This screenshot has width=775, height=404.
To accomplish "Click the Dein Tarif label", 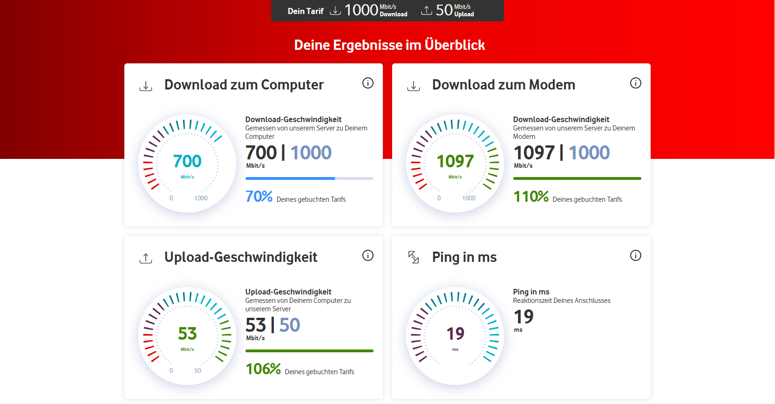I will tap(306, 11).
